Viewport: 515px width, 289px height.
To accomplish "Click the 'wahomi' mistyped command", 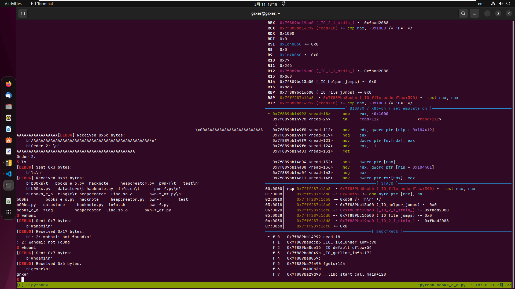I will click(28, 215).
